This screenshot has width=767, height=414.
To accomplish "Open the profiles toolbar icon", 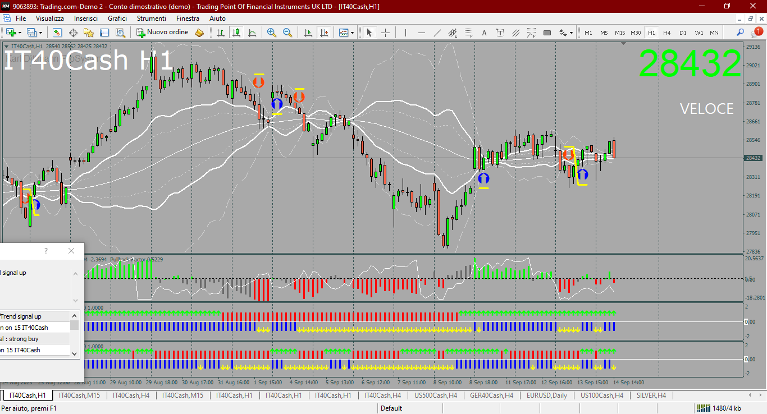I will coord(31,33).
